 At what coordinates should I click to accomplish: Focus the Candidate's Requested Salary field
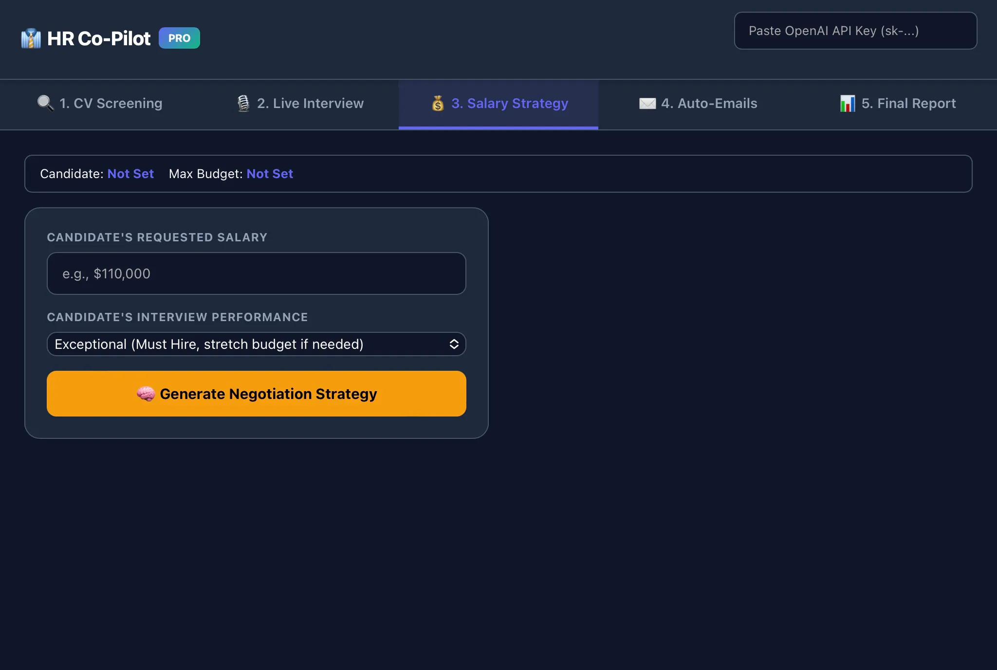point(257,273)
